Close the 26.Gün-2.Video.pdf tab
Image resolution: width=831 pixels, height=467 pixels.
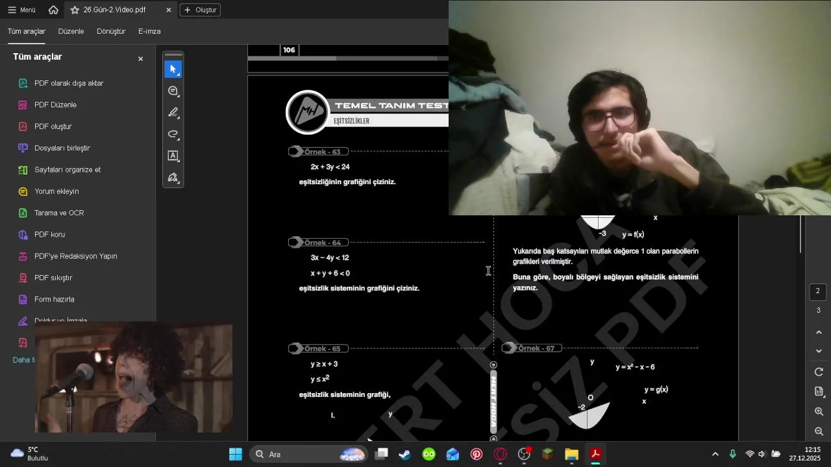click(x=169, y=10)
